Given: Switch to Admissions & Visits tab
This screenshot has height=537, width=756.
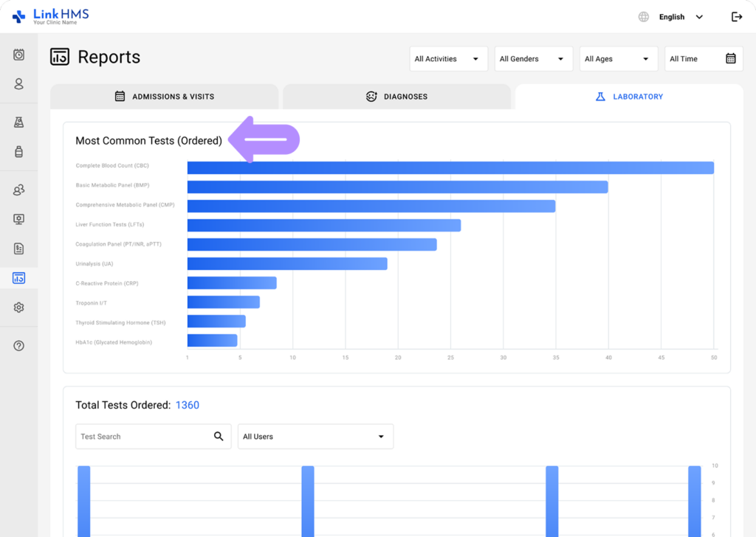Looking at the screenshot, I should [165, 97].
